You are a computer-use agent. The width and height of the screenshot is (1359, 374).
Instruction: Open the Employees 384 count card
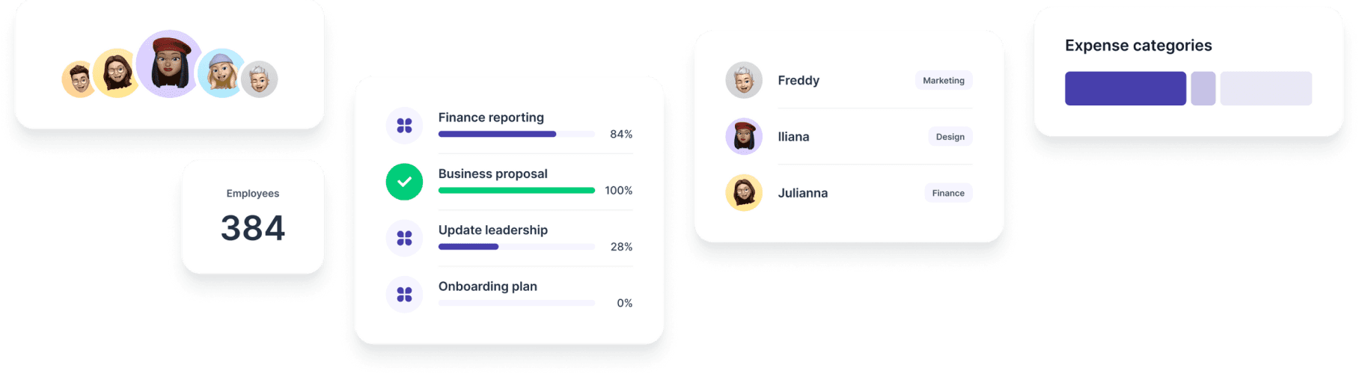pyautogui.click(x=253, y=217)
